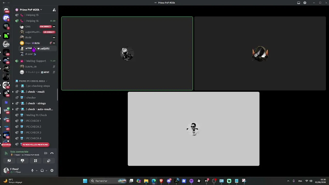Watch xx@d3Mxd's EN DIRECT stream
Screen dimensions: 329x185
[49, 32]
